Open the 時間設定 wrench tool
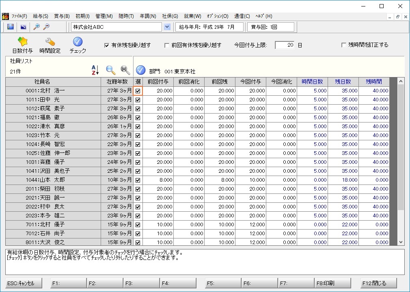This screenshot has width=410, height=292. coord(50,41)
